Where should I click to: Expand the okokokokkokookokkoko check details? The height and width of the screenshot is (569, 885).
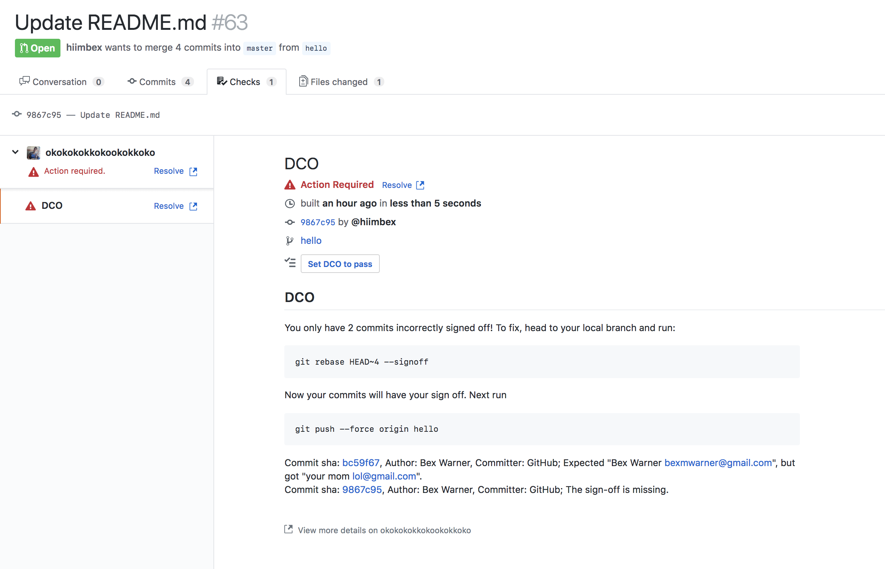[14, 152]
